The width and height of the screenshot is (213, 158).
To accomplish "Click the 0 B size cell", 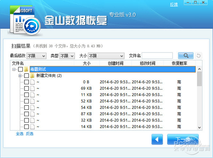I will (86, 82).
